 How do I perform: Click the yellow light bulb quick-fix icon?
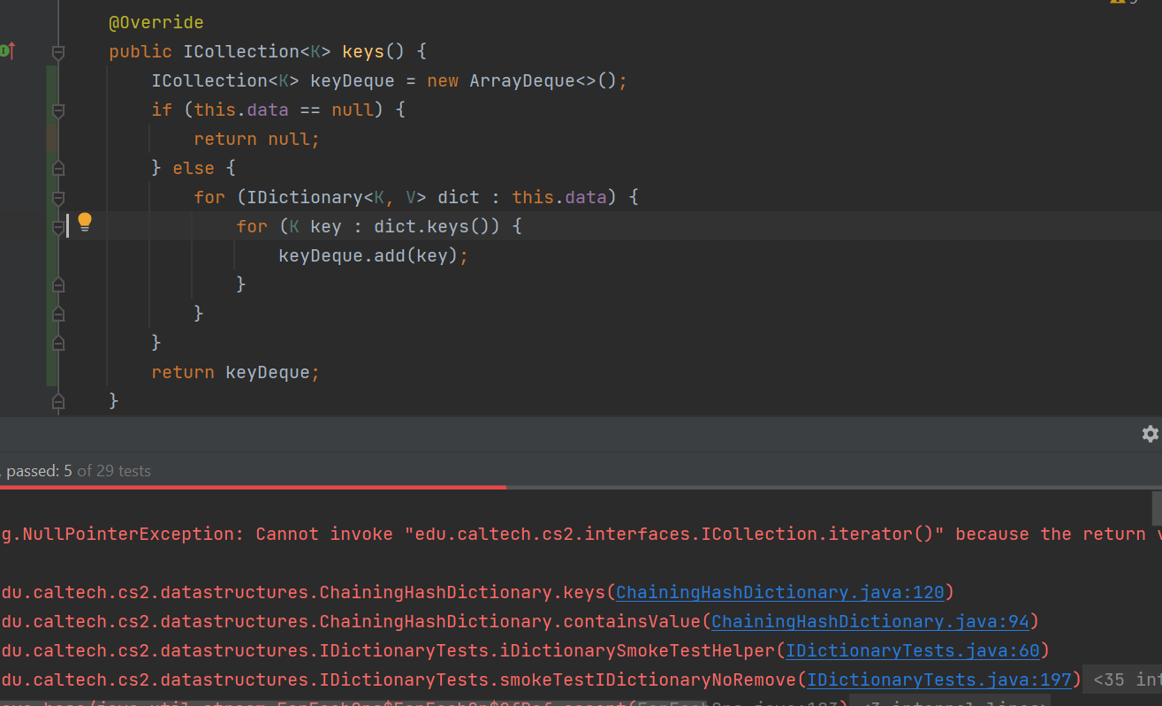pos(85,222)
